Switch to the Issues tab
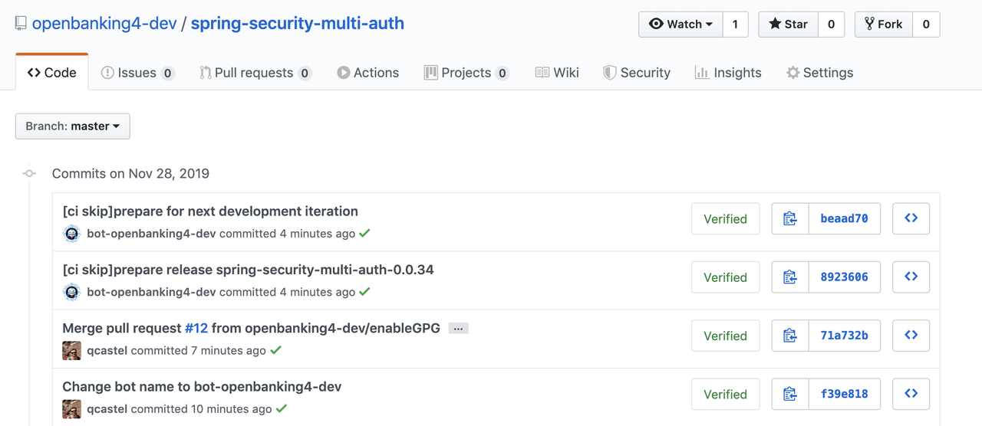Viewport: 982px width, 426px height. click(x=137, y=73)
